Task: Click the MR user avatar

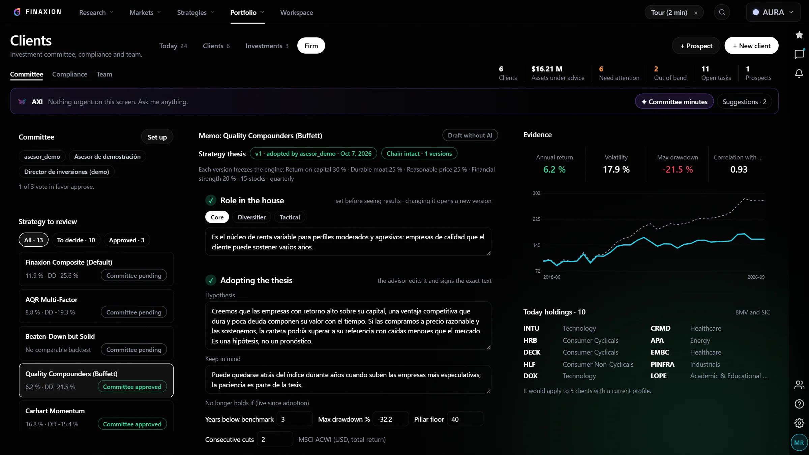Action: (799, 443)
